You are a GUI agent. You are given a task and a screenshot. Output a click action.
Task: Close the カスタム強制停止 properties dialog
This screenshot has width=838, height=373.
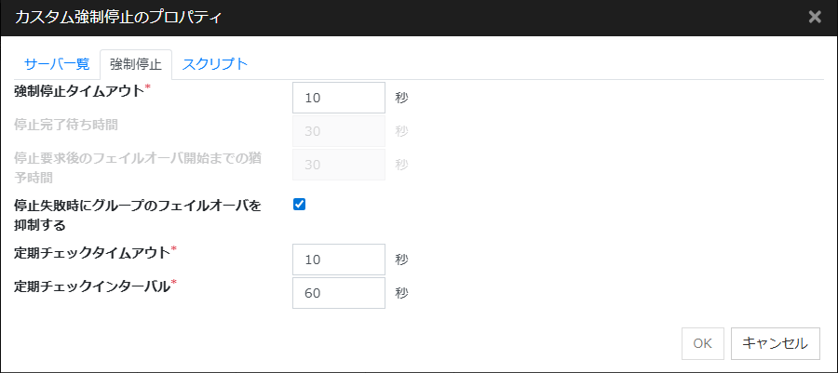coord(815,17)
